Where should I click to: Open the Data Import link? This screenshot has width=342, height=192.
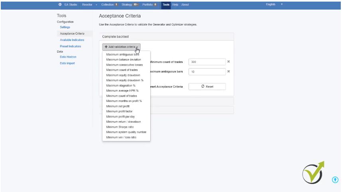67,63
